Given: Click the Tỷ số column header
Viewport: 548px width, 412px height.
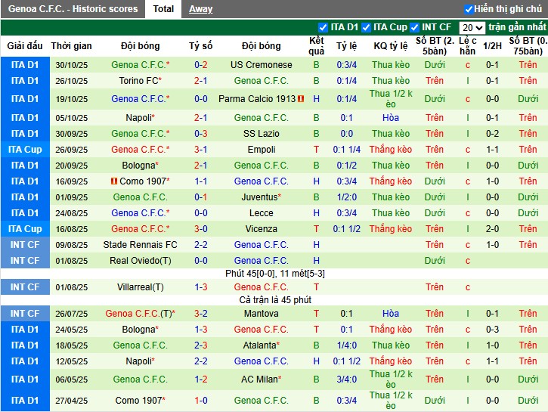Looking at the screenshot, I should coord(200,46).
